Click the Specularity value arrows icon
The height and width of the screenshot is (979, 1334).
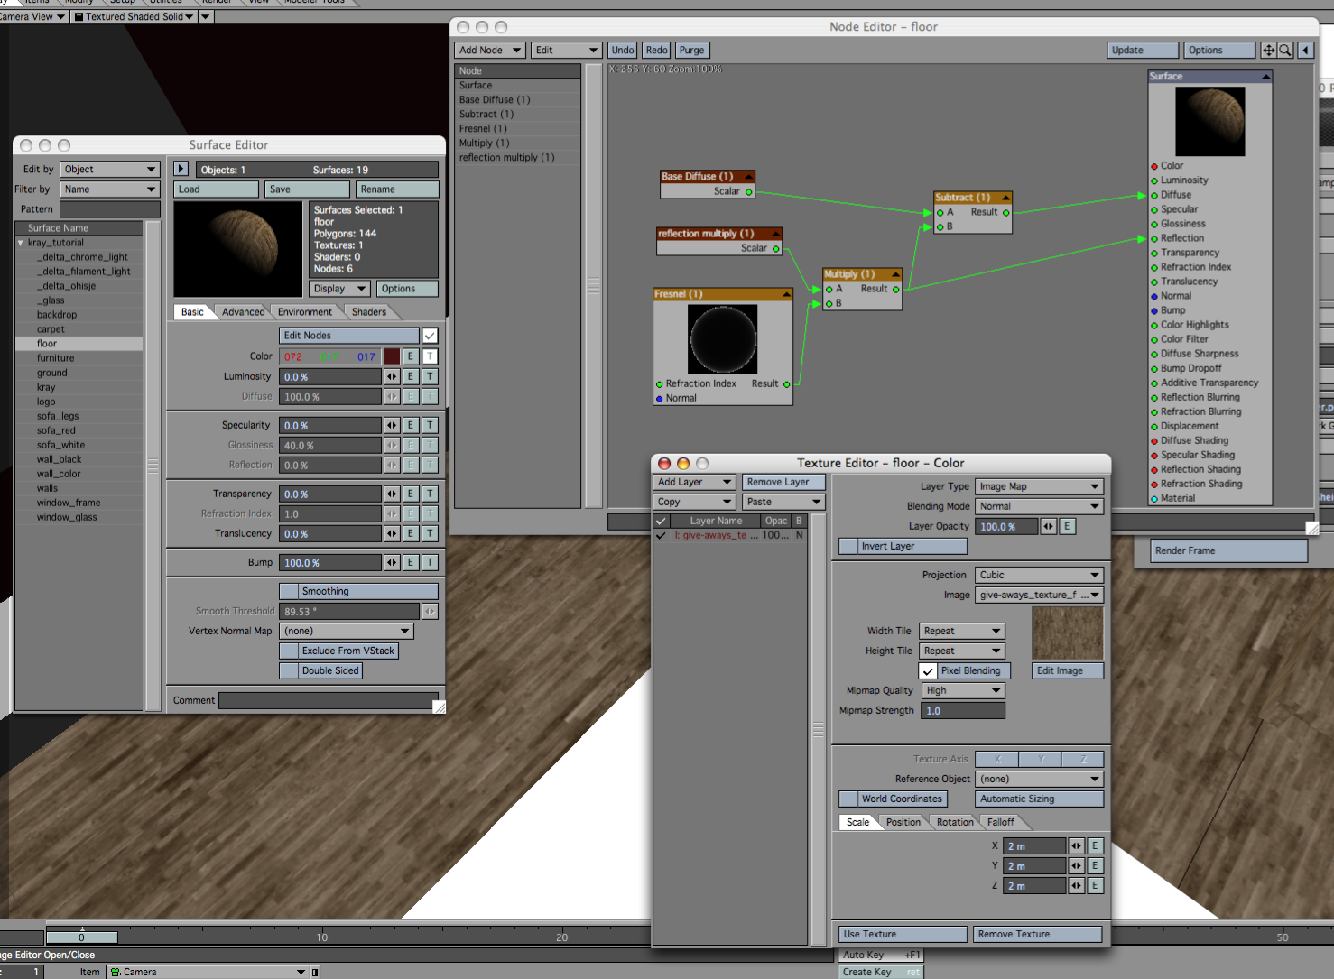pyautogui.click(x=392, y=425)
